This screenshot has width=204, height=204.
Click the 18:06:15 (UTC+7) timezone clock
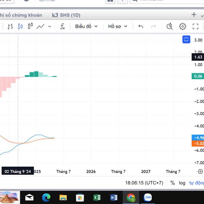click(144, 183)
